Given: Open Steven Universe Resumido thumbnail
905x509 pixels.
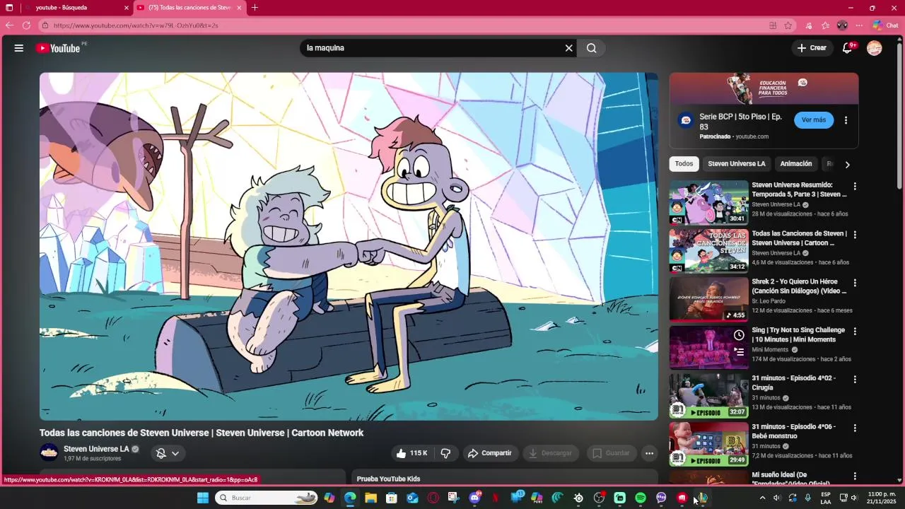Looking at the screenshot, I should coord(708,202).
